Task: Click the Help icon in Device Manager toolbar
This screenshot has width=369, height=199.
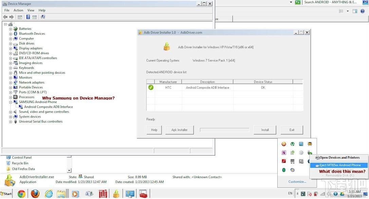Action: click(x=28, y=17)
